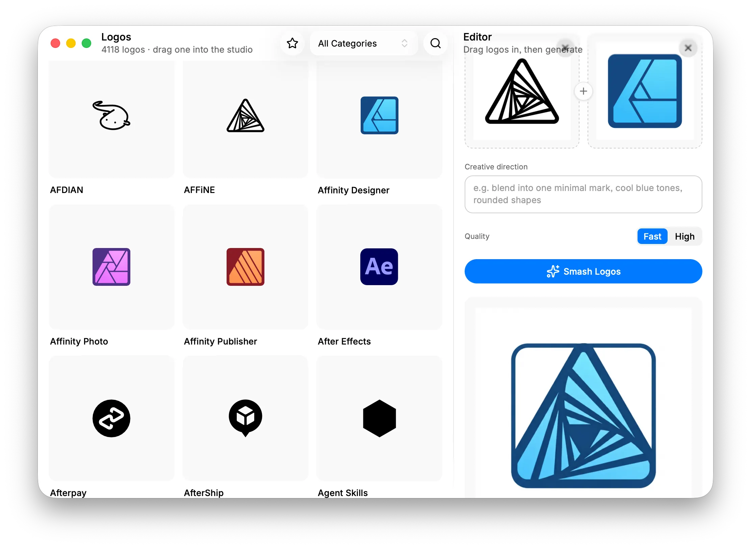The width and height of the screenshot is (751, 548).
Task: Click the "Editor" heading
Action: point(477,37)
